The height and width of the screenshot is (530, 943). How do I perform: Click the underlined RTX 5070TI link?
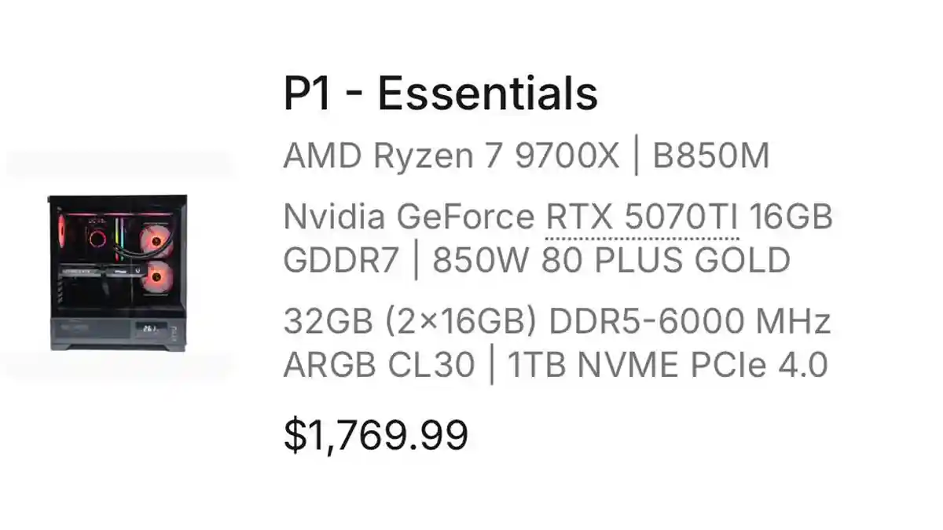[x=642, y=217]
